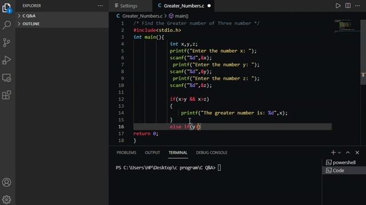The width and height of the screenshot is (366, 205).
Task: Click 'int x,y,z;' declaration line
Action: [x=184, y=44]
